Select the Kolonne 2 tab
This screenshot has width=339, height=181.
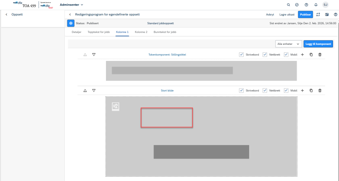coord(141,32)
